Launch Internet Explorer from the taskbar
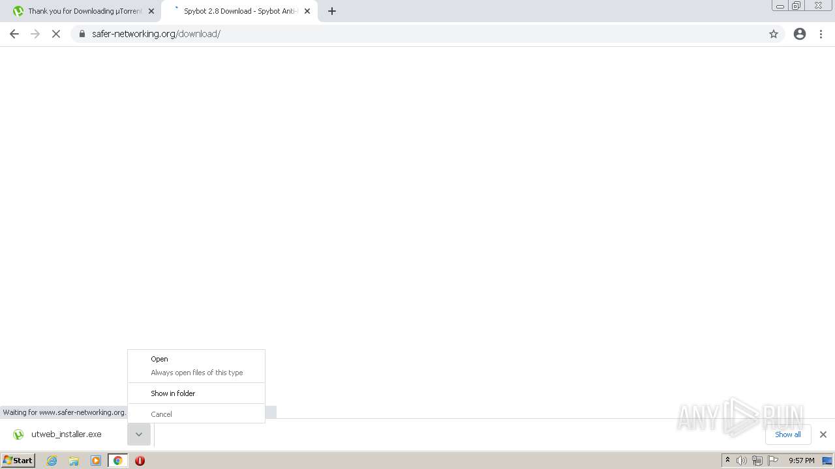835x469 pixels. point(52,461)
